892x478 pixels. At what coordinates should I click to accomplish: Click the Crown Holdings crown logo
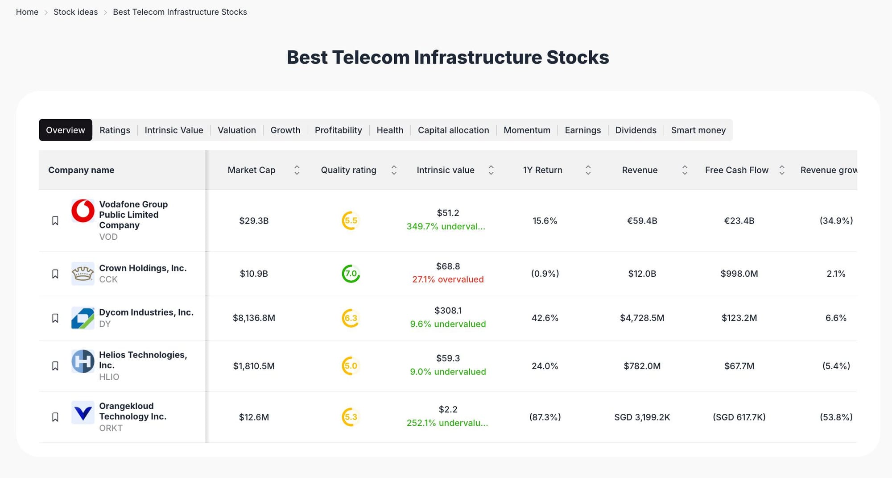[83, 274]
